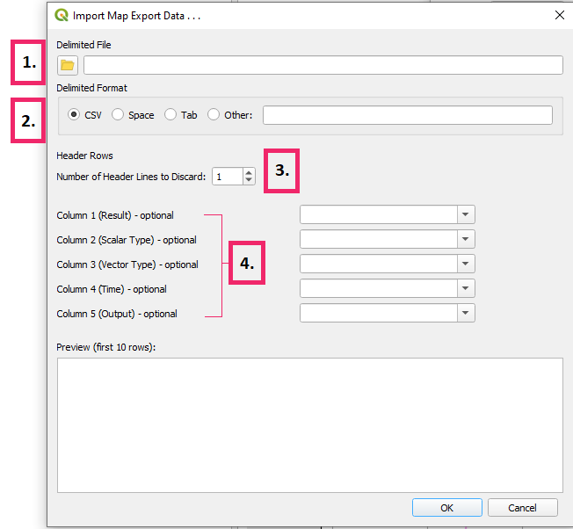573x529 pixels.
Task: Select the Tab delimiter radio button
Action: (170, 115)
